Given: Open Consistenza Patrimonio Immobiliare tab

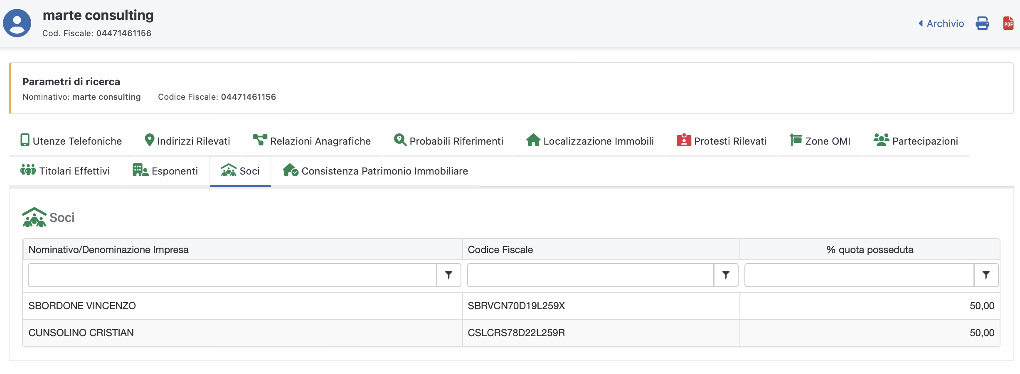Looking at the screenshot, I should [375, 171].
